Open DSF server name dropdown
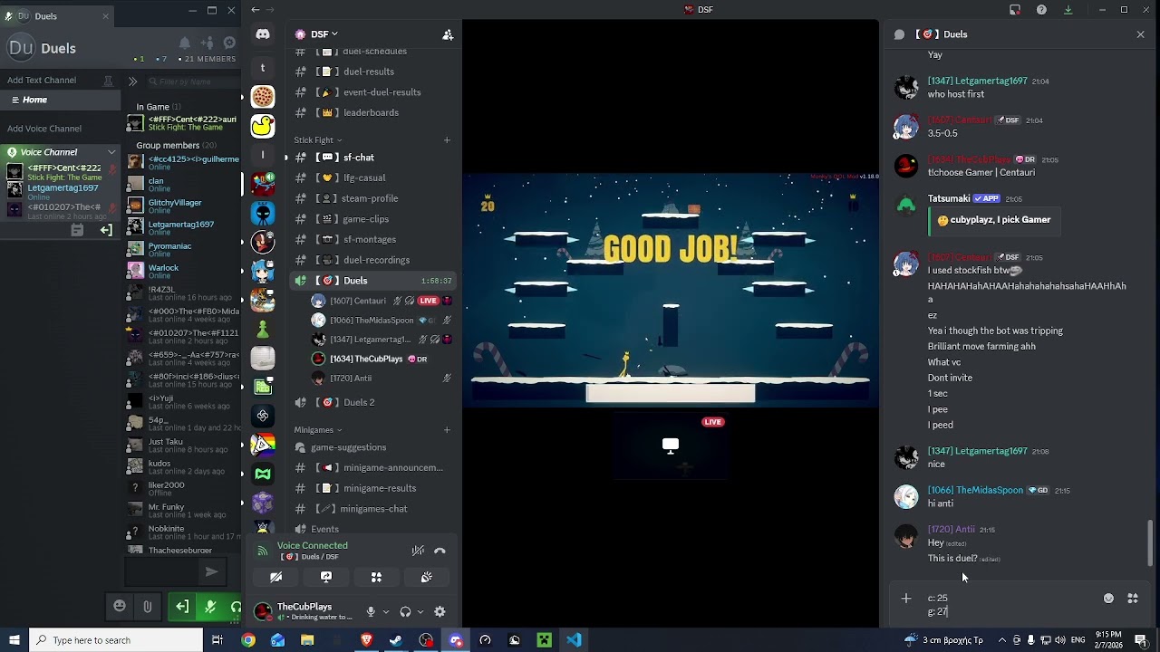 (324, 34)
